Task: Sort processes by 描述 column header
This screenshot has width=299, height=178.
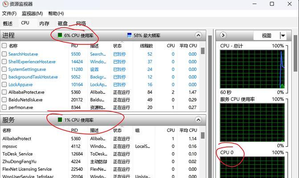Action: coord(94,46)
